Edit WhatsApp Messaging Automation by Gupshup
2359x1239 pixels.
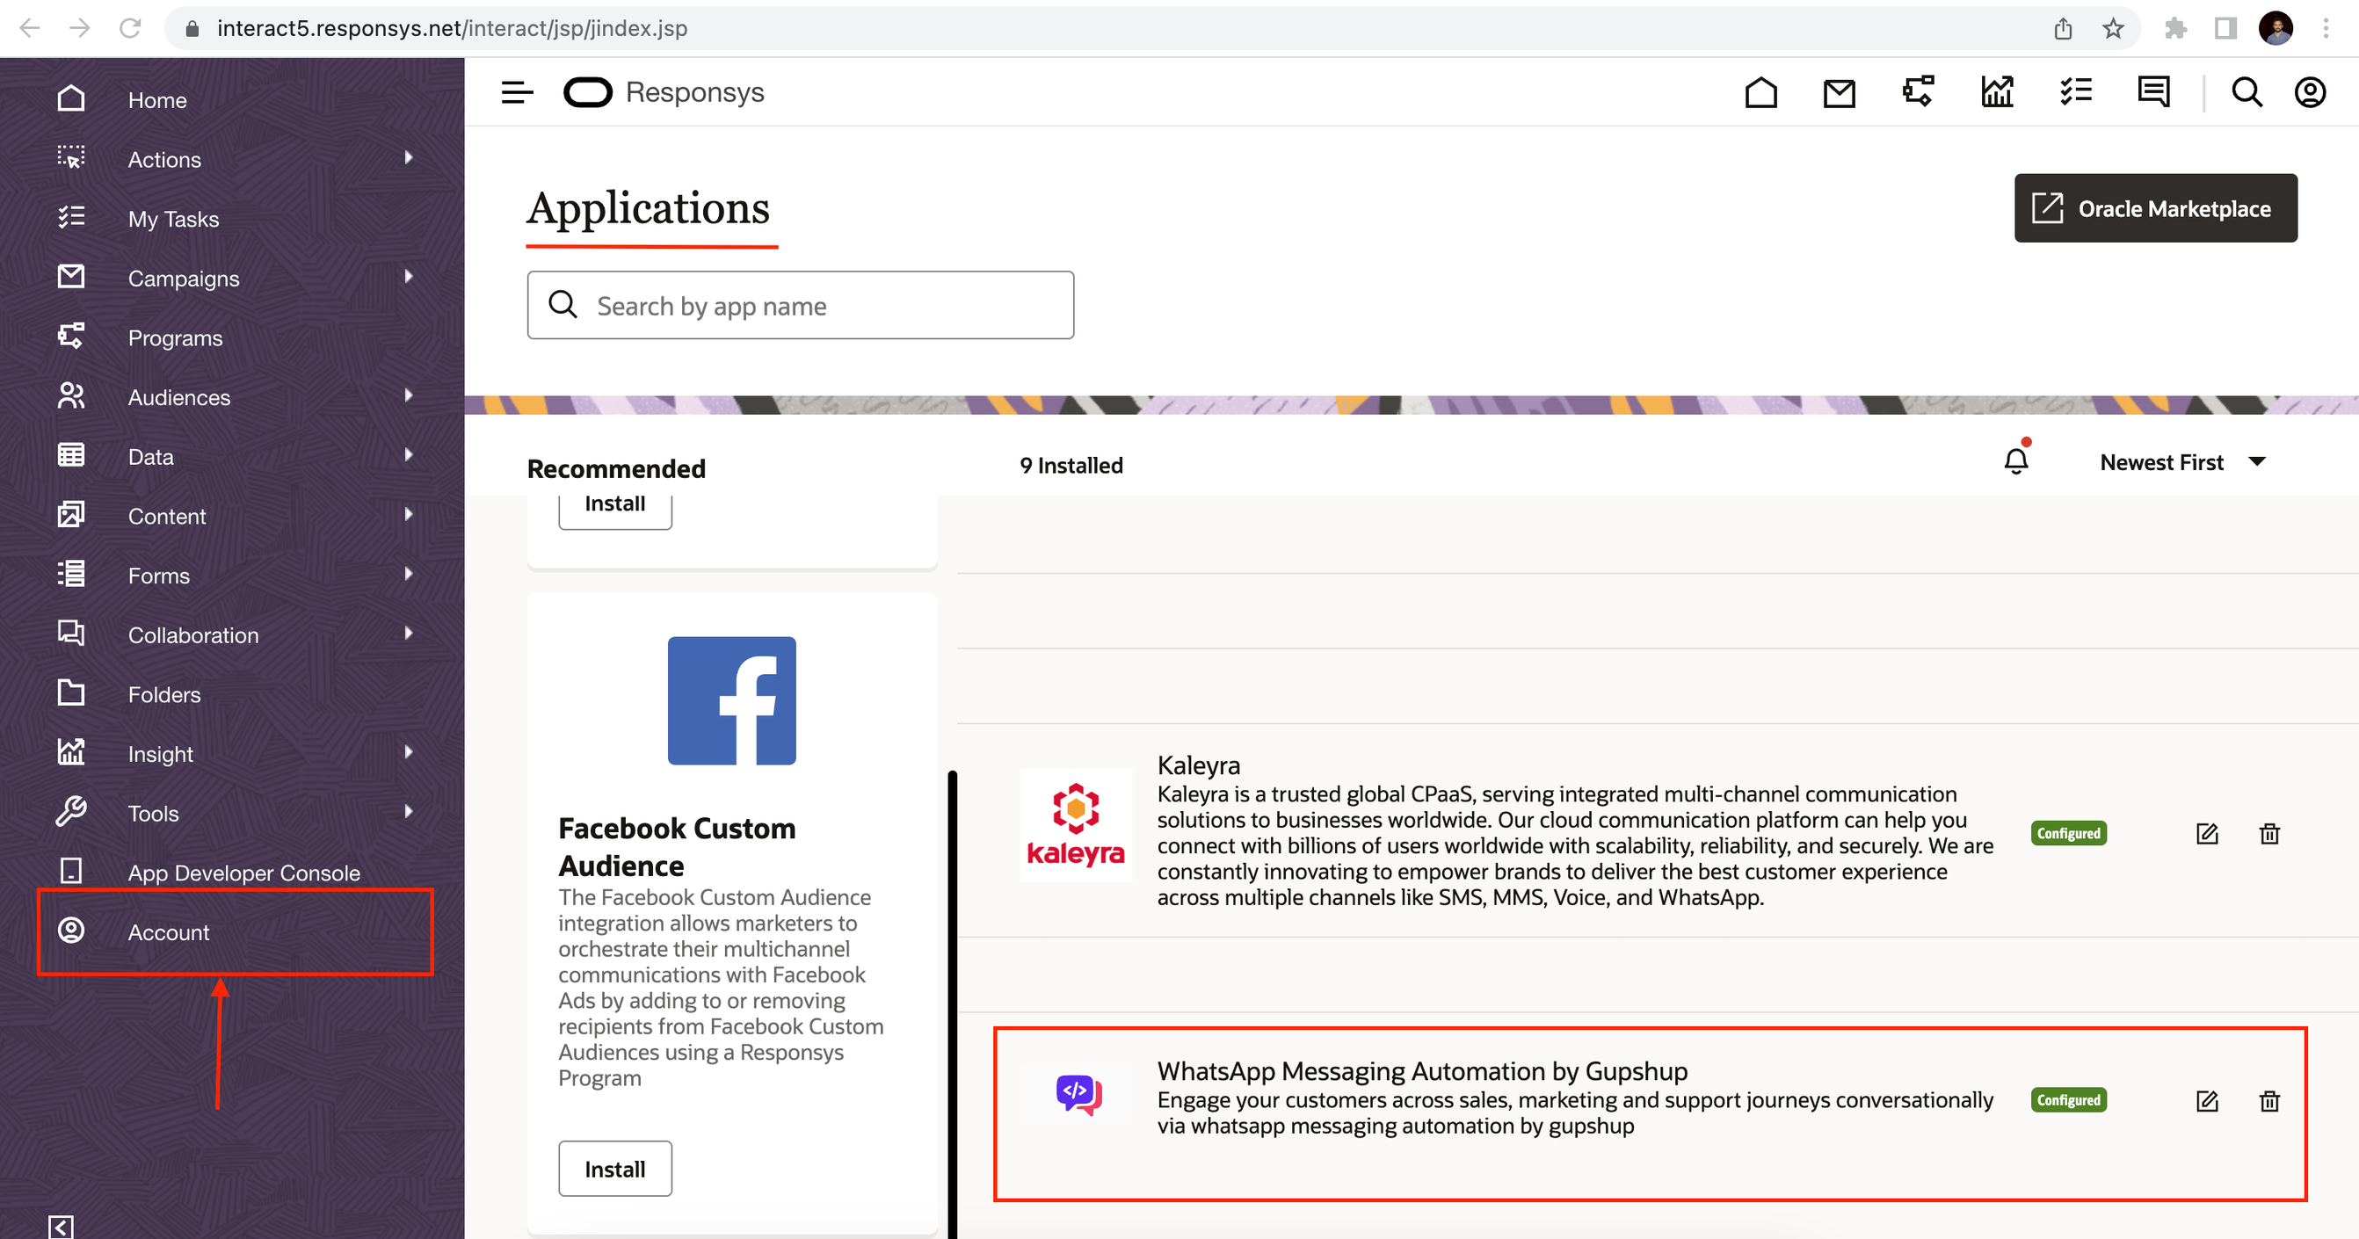(x=2206, y=1101)
